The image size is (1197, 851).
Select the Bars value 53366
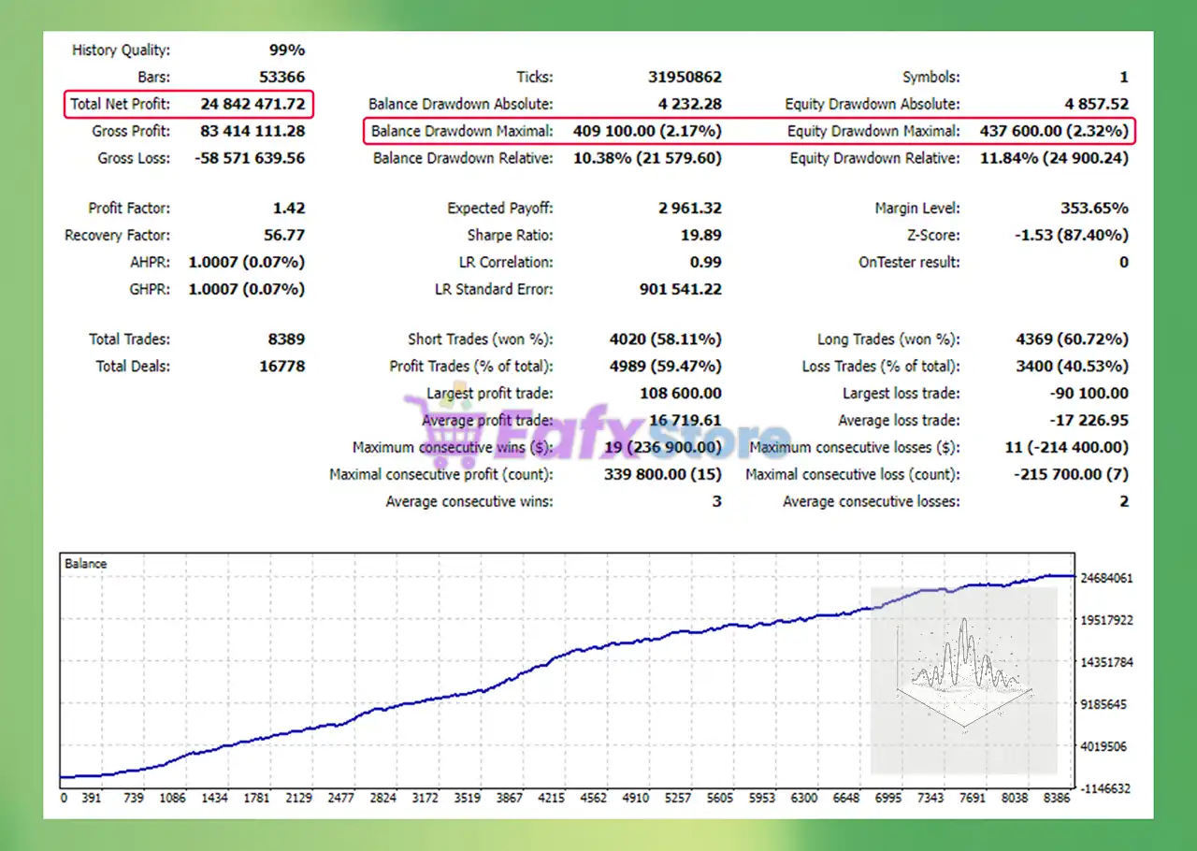pos(282,77)
